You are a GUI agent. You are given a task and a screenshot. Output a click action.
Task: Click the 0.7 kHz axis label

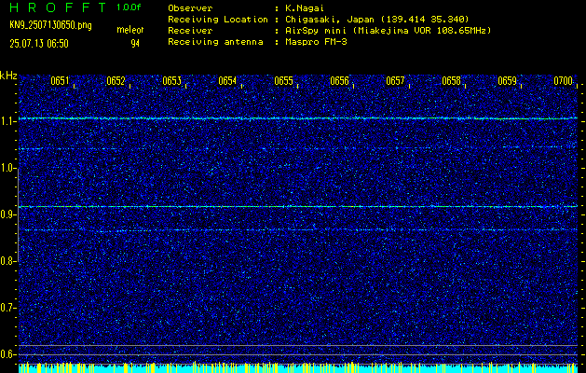(x=7, y=308)
